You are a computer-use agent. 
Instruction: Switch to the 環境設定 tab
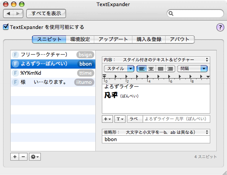[80, 39]
